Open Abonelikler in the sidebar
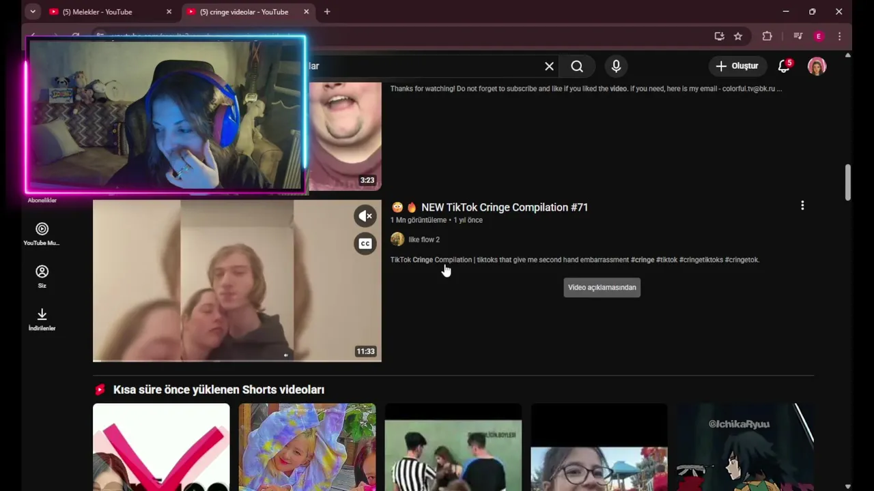Screen dimensions: 874x491 click(42, 200)
